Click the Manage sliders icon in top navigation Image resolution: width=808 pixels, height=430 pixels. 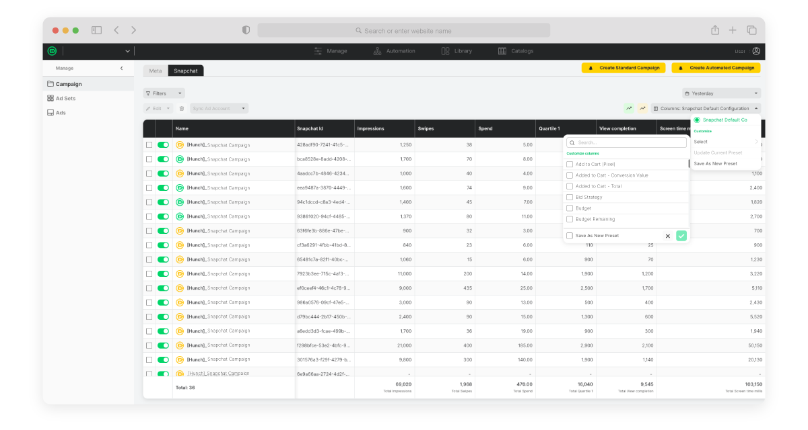point(318,51)
